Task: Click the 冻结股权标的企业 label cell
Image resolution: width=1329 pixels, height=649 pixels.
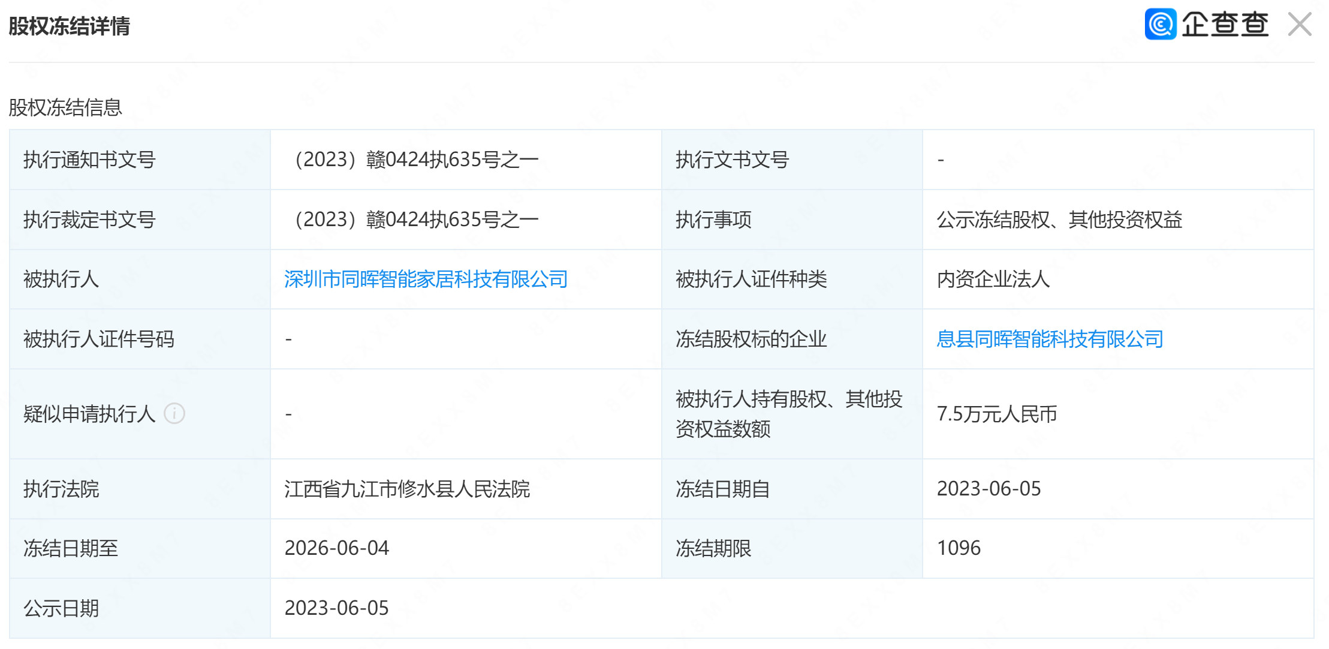Action: point(751,339)
